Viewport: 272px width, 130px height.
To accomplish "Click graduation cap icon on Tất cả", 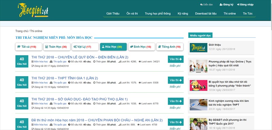I will 19,47.
